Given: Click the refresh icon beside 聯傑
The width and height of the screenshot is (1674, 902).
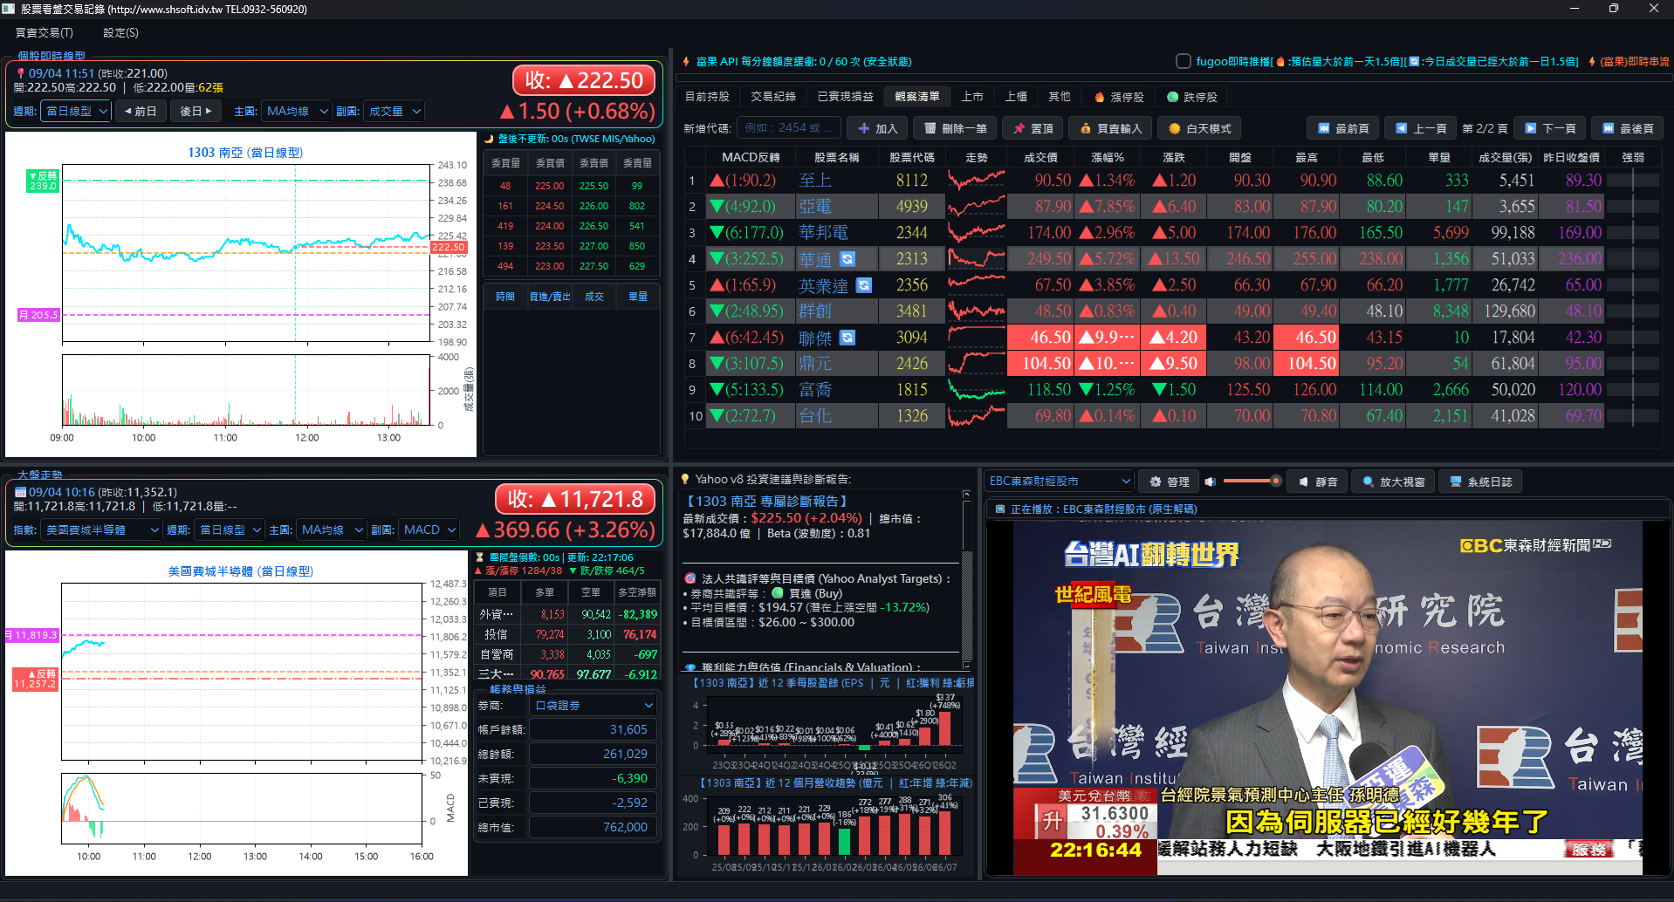Looking at the screenshot, I should [x=847, y=338].
